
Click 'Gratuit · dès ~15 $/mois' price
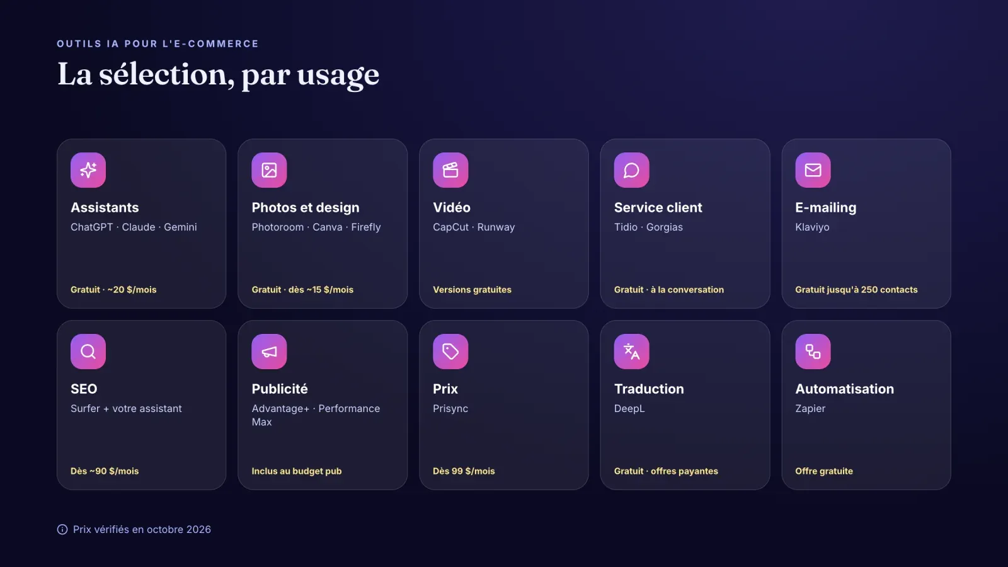tap(302, 290)
